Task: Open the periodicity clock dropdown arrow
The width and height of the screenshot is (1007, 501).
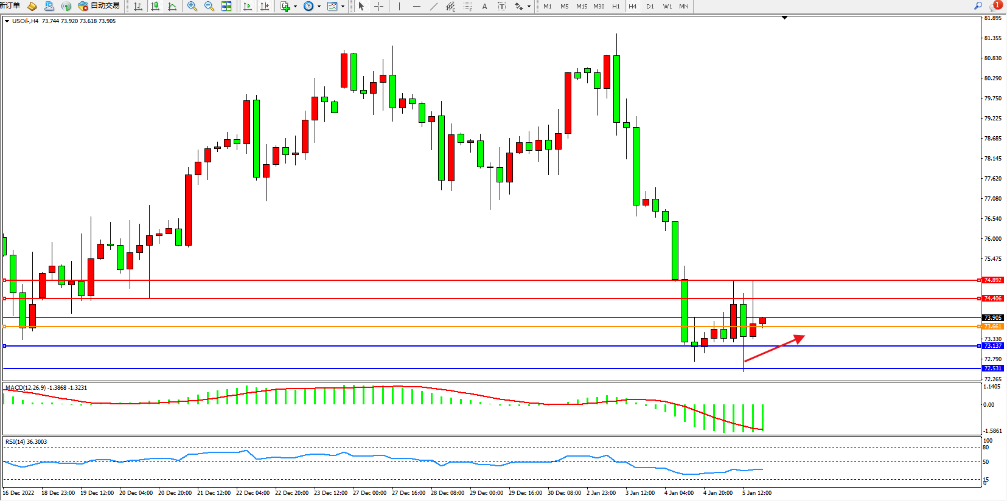Action: pyautogui.click(x=319, y=6)
